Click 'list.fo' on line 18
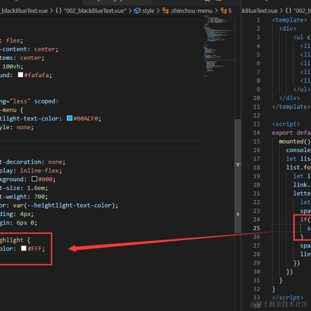 298,168
